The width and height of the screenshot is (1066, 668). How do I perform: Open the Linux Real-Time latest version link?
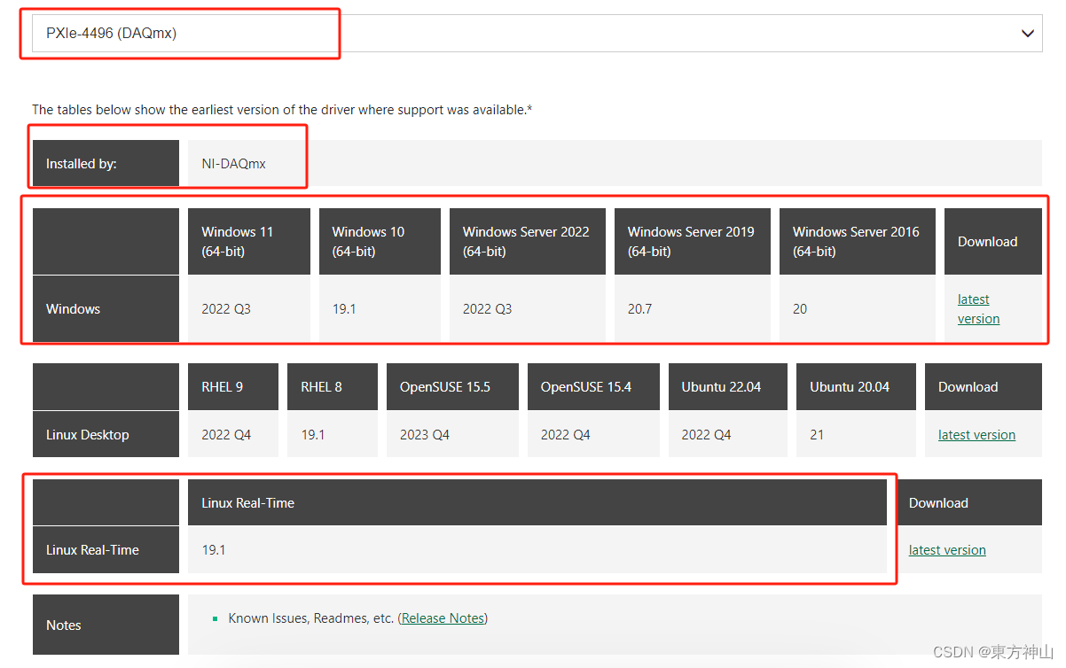(x=947, y=550)
